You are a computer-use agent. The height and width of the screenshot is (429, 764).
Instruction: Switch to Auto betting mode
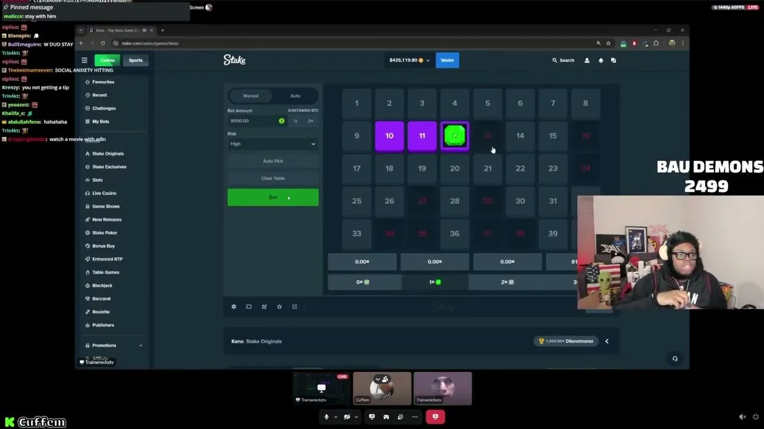coord(295,95)
